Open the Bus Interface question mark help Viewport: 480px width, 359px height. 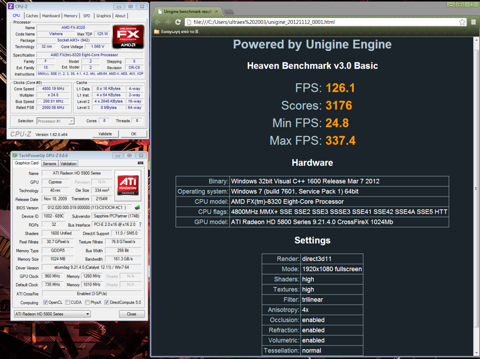point(140,225)
